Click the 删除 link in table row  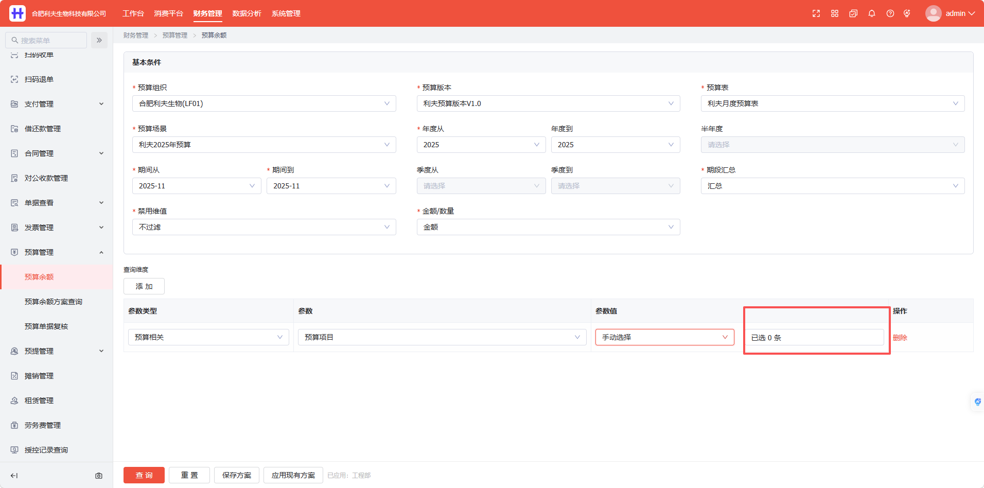click(x=900, y=338)
